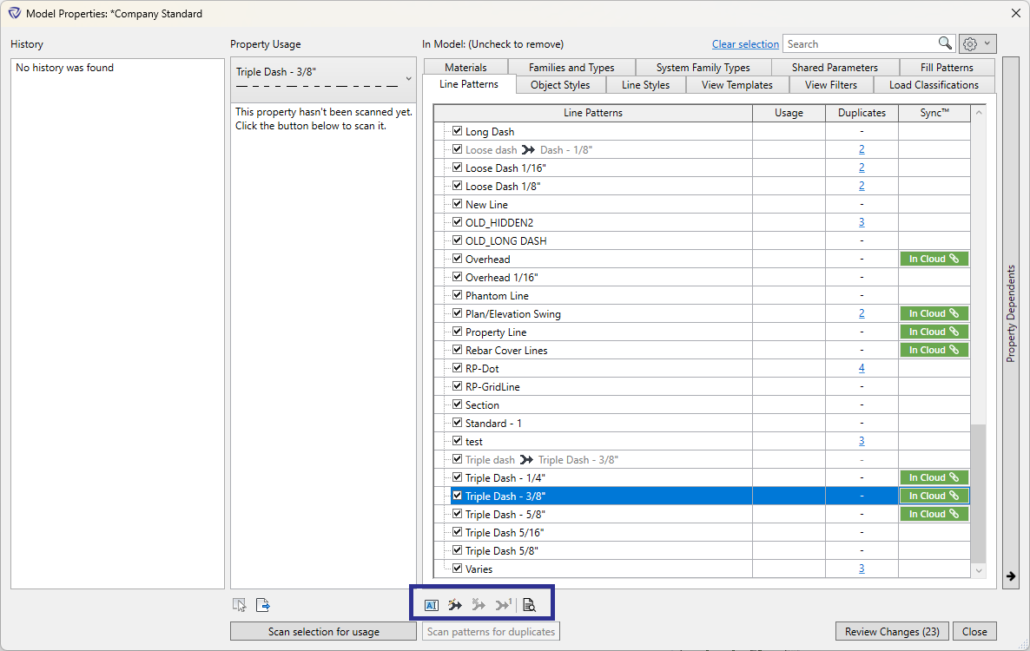The height and width of the screenshot is (651, 1030).
Task: Sort by the Duplicates column header
Action: [862, 113]
